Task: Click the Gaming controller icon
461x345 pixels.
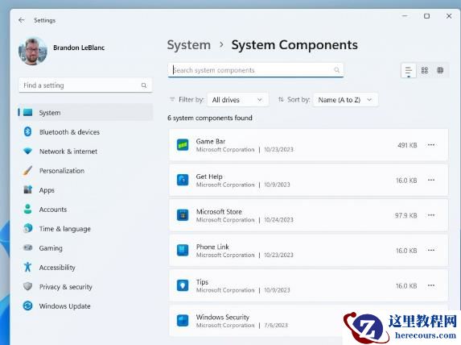Action: (27, 247)
